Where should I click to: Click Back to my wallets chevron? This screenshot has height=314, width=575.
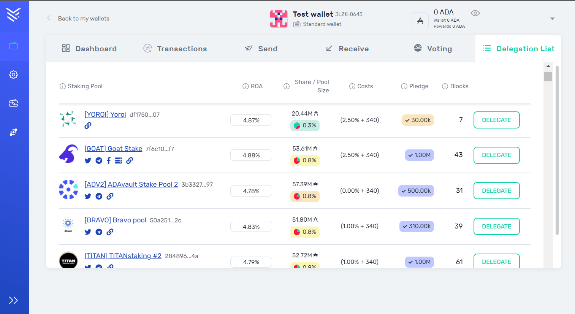(48, 18)
